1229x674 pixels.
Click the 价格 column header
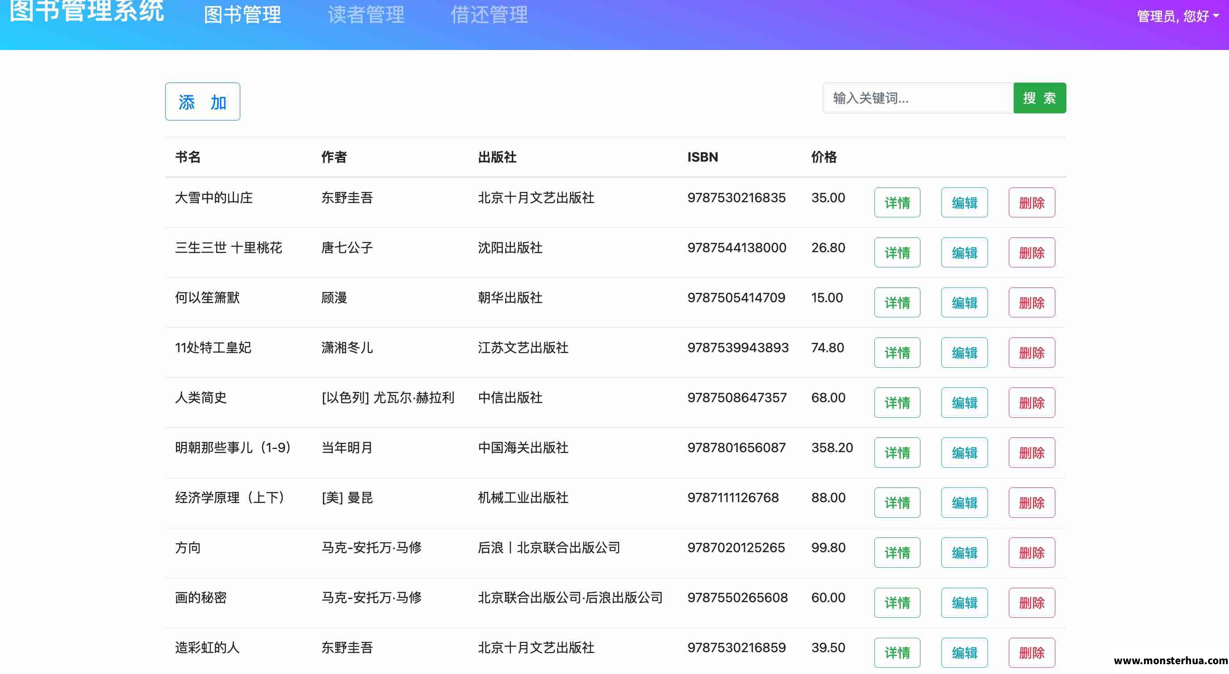[x=824, y=157]
